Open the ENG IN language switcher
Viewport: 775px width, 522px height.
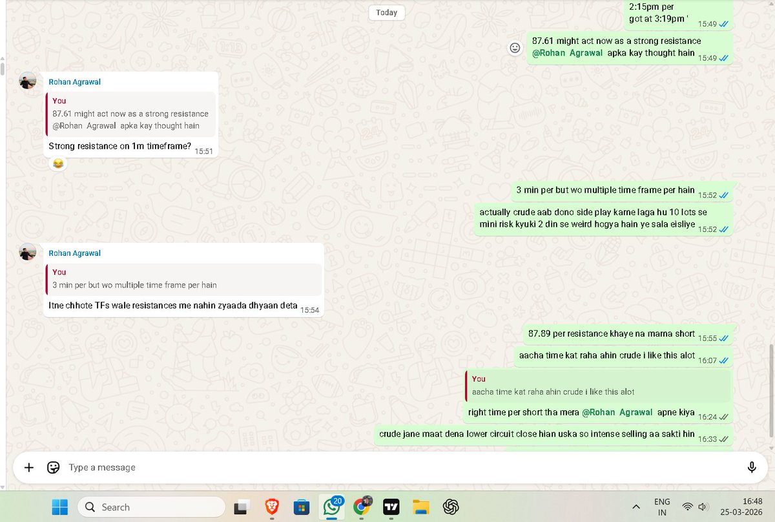click(x=662, y=507)
